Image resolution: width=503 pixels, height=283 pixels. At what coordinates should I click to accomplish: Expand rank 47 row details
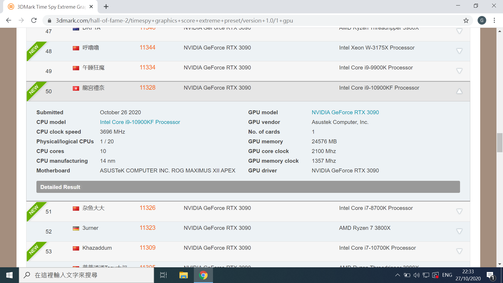[x=459, y=31]
